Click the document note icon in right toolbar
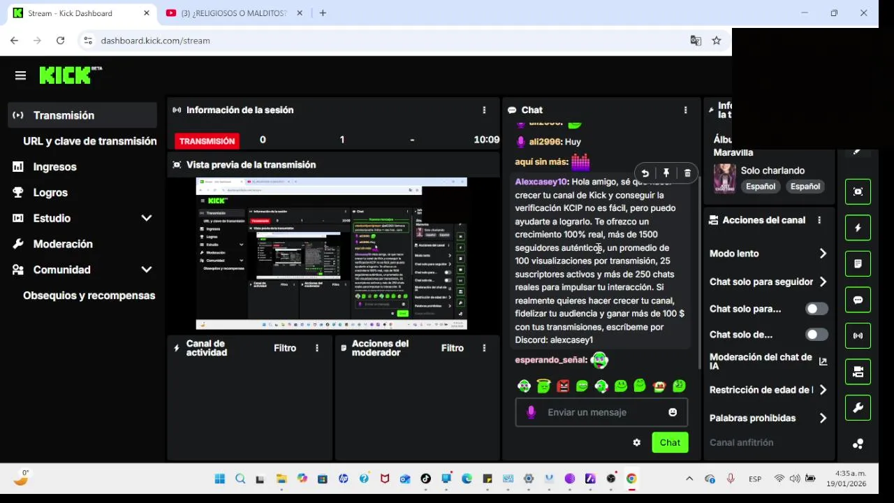 858,264
